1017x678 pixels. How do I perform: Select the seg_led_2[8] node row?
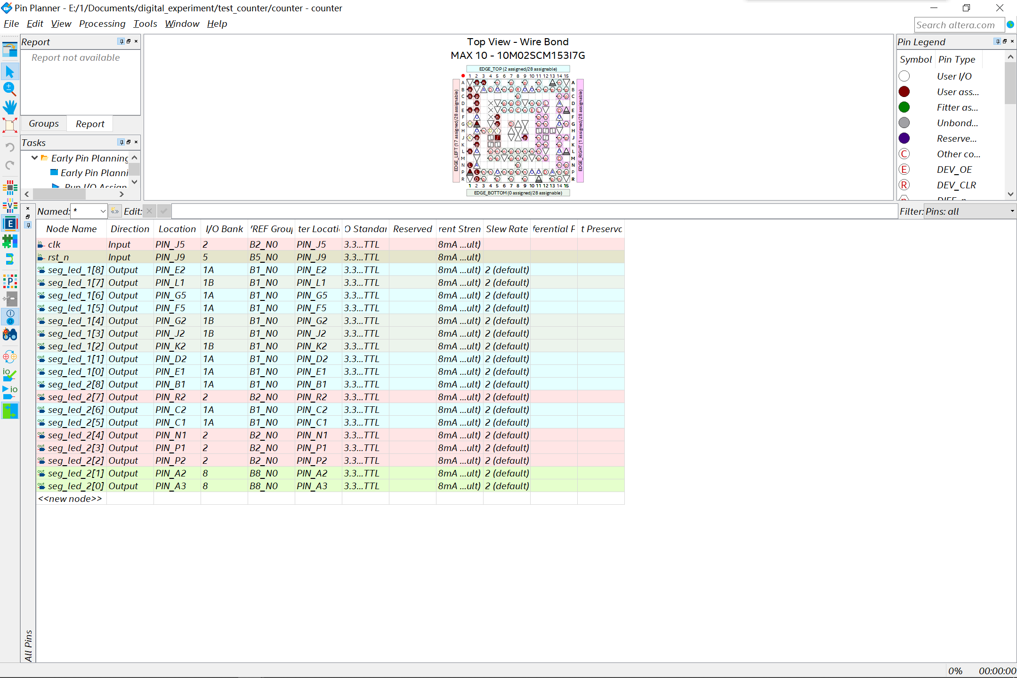coord(73,384)
